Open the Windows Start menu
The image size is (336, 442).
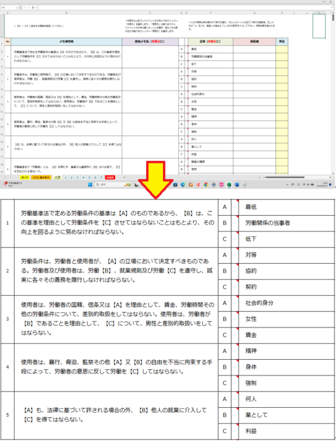(90, 185)
